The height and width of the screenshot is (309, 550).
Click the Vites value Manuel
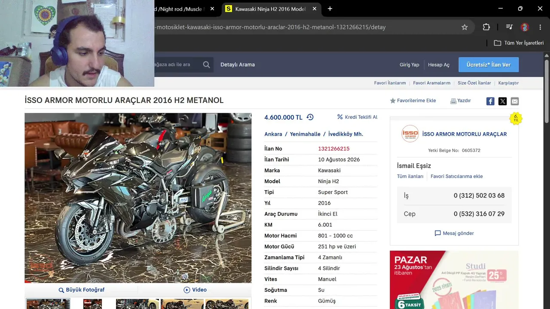click(x=327, y=279)
